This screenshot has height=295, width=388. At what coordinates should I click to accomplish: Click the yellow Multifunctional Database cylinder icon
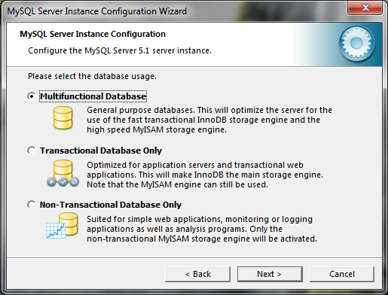pyautogui.click(x=63, y=117)
